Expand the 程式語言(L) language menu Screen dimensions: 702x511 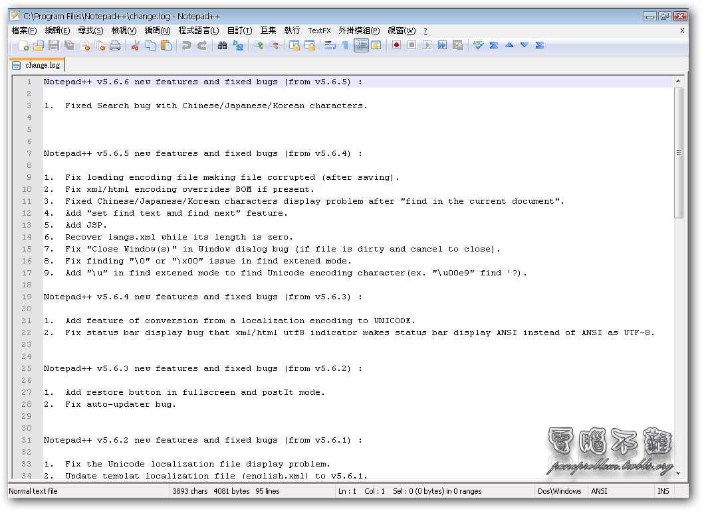pyautogui.click(x=199, y=31)
